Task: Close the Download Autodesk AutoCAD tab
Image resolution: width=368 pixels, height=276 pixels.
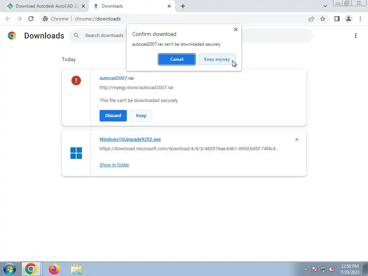Action: (83, 6)
